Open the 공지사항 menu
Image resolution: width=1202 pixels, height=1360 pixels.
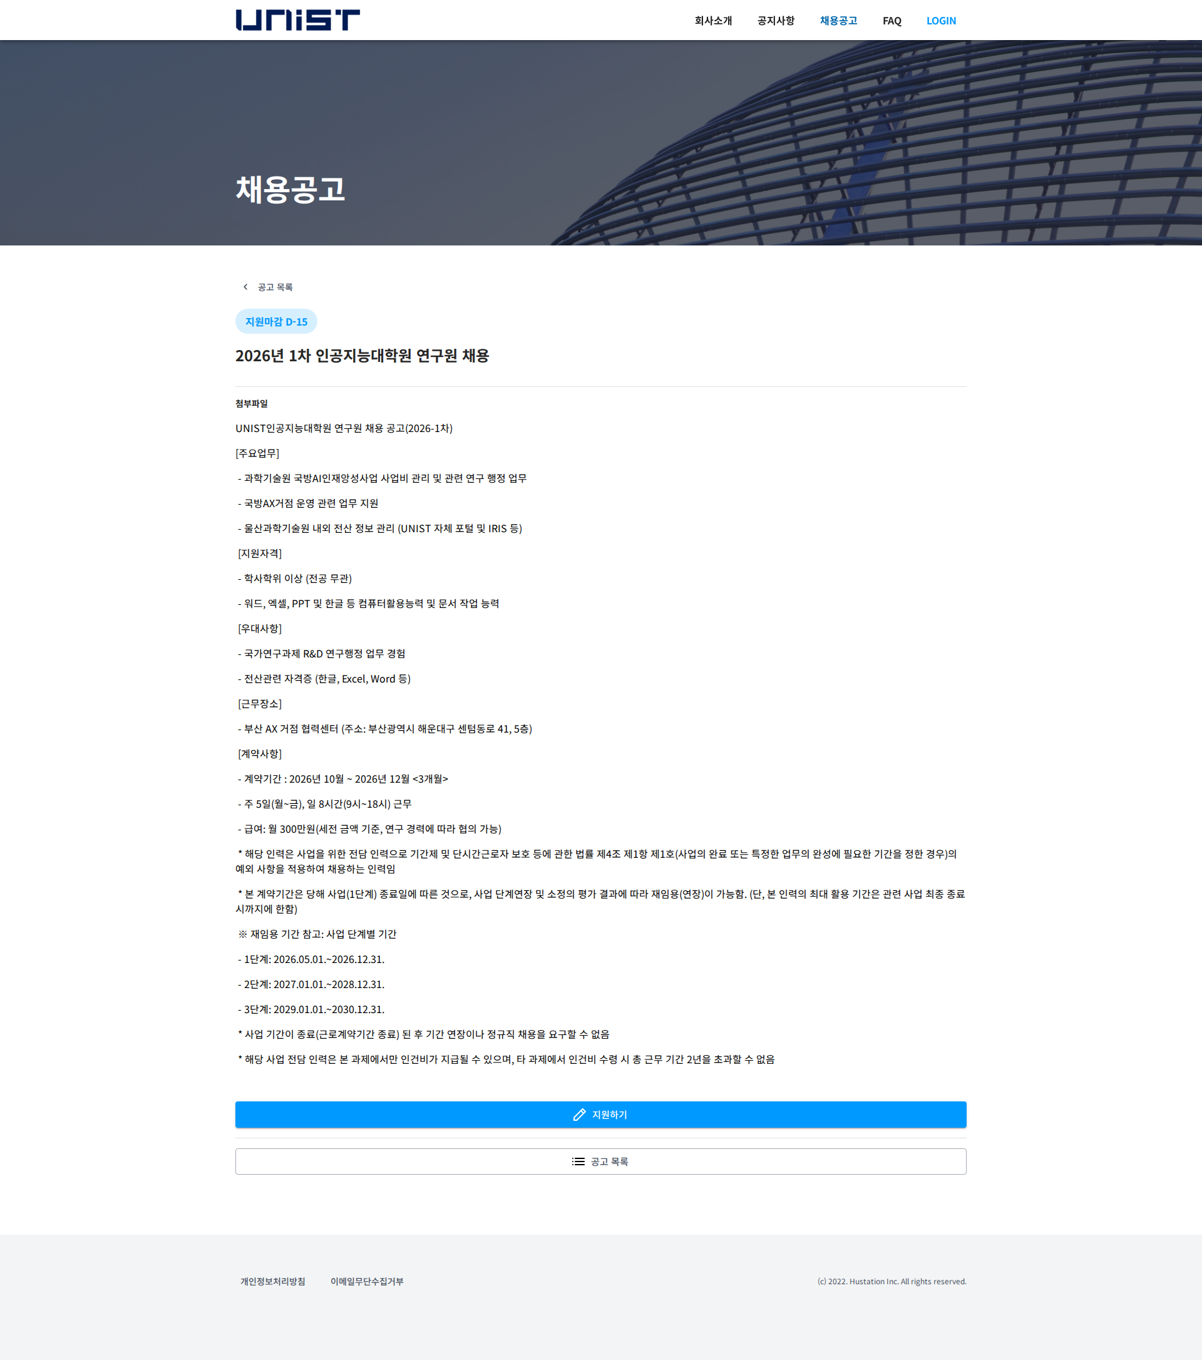click(776, 21)
